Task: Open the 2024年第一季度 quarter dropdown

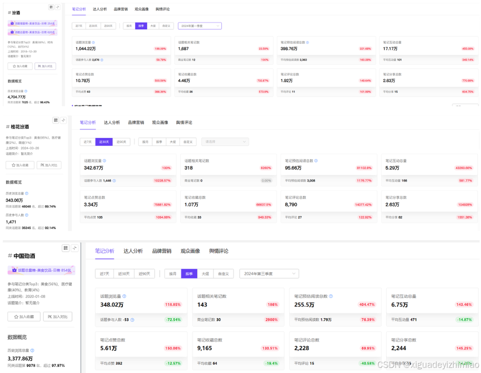Action: (200, 26)
